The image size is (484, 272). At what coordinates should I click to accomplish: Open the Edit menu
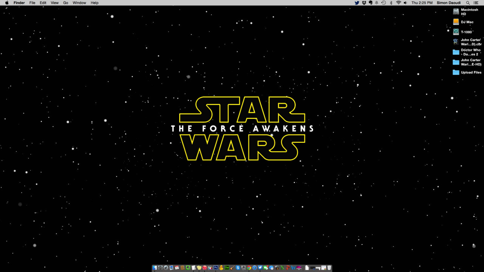coord(43,3)
